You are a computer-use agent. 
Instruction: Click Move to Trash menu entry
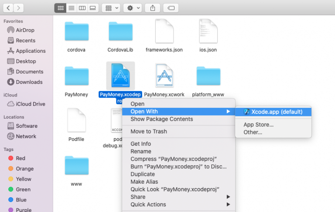tap(148, 131)
